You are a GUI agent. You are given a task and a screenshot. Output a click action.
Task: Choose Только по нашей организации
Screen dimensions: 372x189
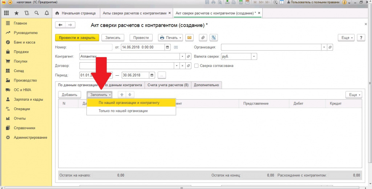click(x=131, y=111)
